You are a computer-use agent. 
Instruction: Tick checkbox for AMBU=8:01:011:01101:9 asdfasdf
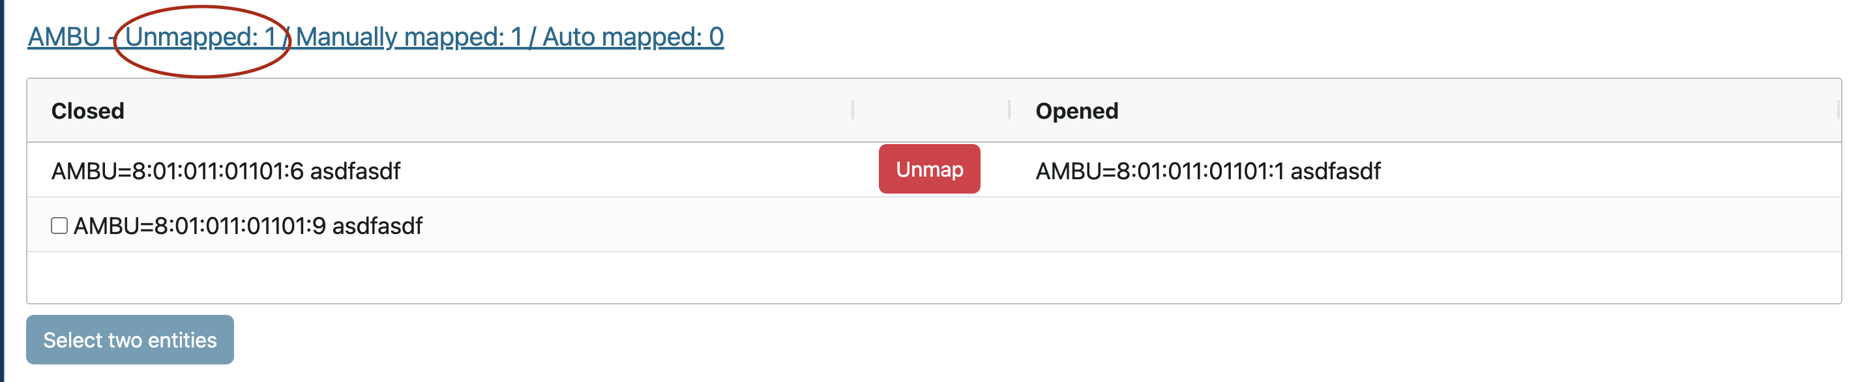tap(59, 226)
